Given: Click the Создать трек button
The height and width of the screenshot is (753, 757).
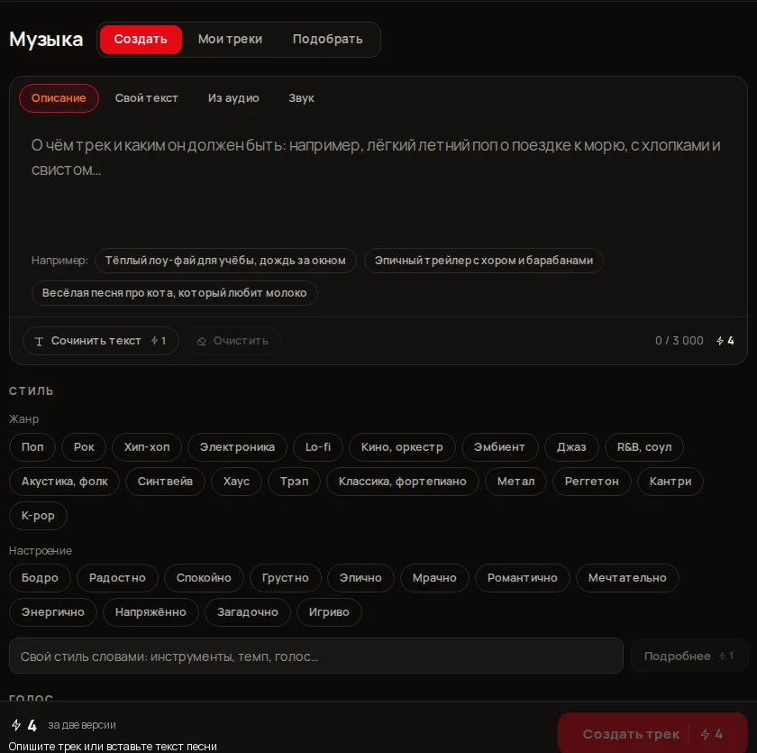Looking at the screenshot, I should pyautogui.click(x=652, y=734).
